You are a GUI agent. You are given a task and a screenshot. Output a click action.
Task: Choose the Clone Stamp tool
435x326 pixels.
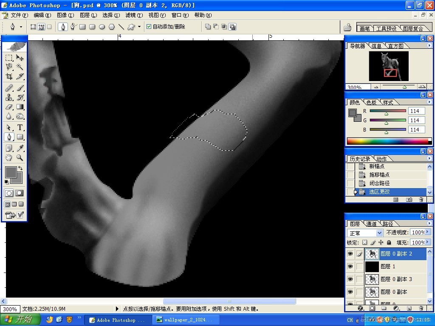tap(9, 97)
